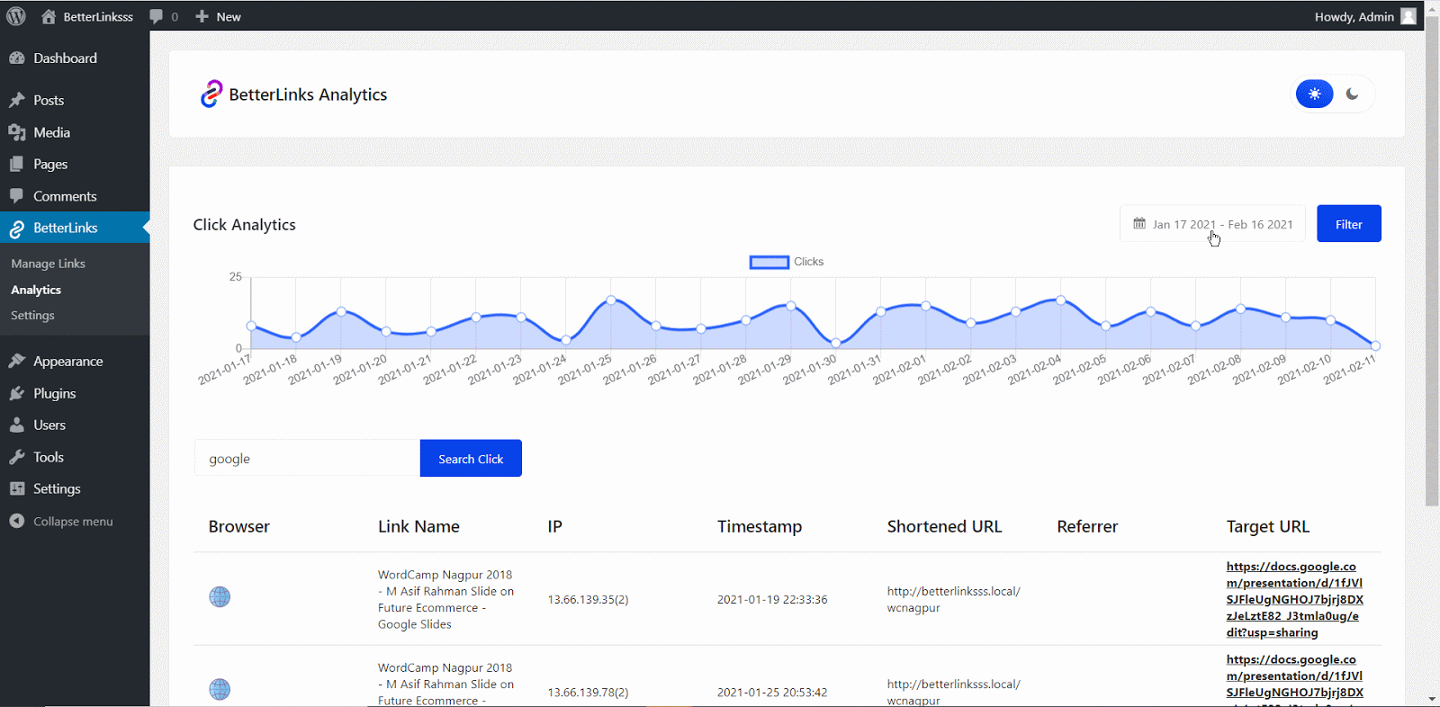The height and width of the screenshot is (707, 1440).
Task: Go to BetterLinks Settings submenu
Action: (x=33, y=316)
